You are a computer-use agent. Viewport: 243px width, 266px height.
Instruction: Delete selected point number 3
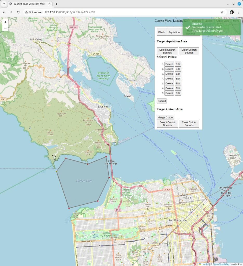[x=169, y=74]
